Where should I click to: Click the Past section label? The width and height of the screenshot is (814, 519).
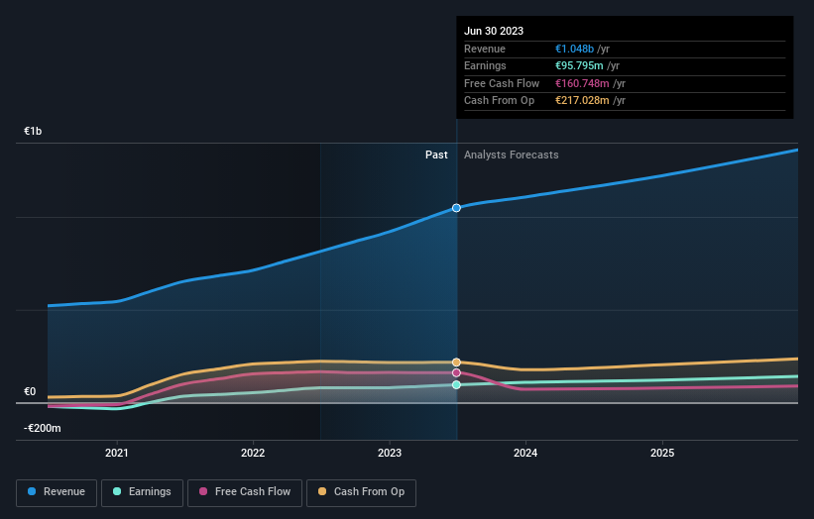[x=436, y=156]
